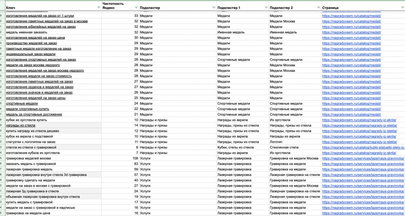Viewport: 405px width, 216px height.
Task: Click the filter icon in Подкластер header
Action: coord(214,8)
